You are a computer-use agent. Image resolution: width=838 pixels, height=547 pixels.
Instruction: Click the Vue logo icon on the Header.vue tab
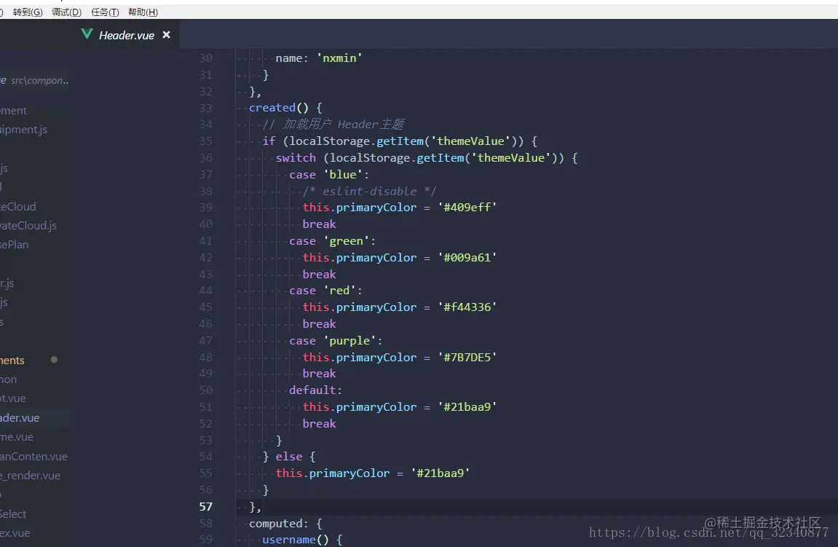87,34
